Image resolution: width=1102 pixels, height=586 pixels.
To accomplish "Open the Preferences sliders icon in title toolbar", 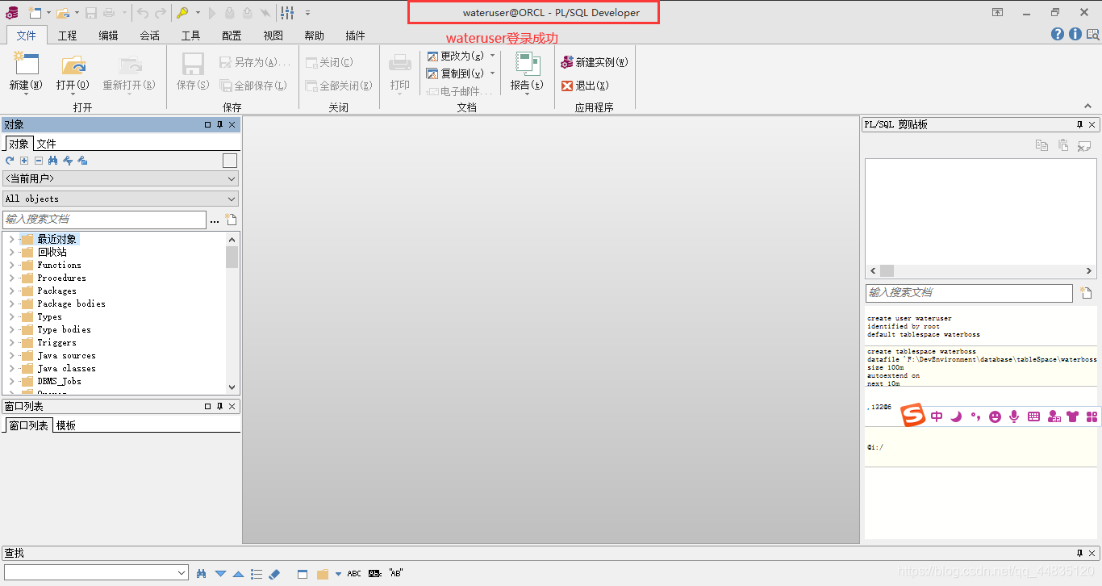I will 287,12.
